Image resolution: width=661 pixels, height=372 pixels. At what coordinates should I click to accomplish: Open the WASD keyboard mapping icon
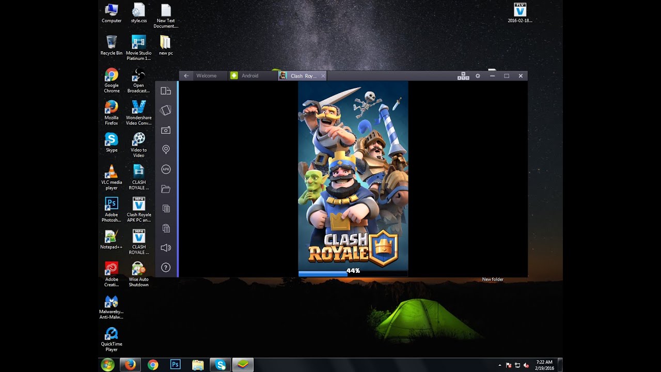point(463,76)
